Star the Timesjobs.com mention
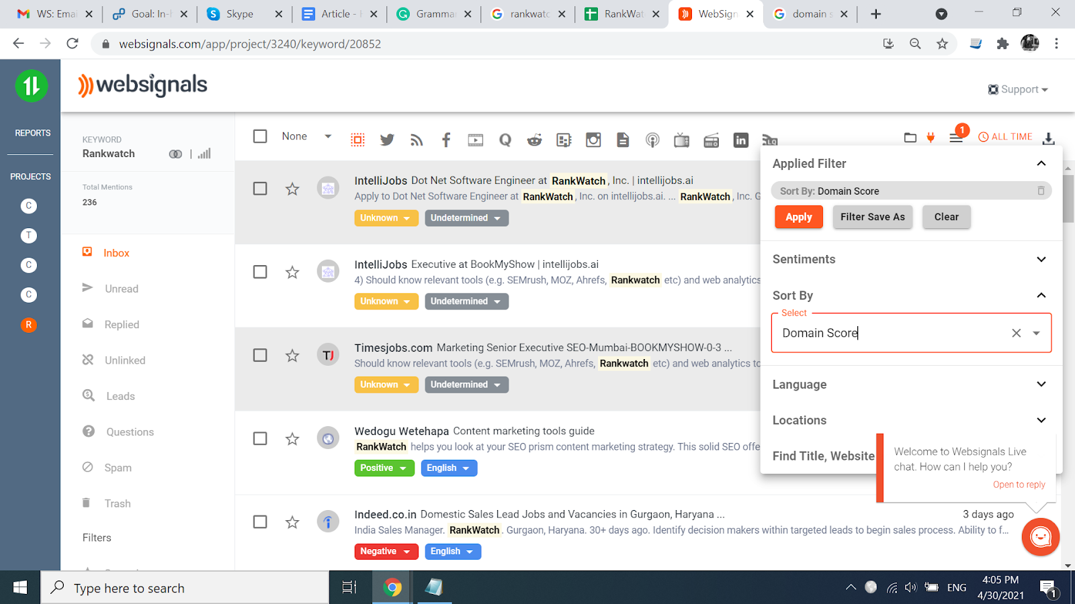1075x604 pixels. pos(292,356)
